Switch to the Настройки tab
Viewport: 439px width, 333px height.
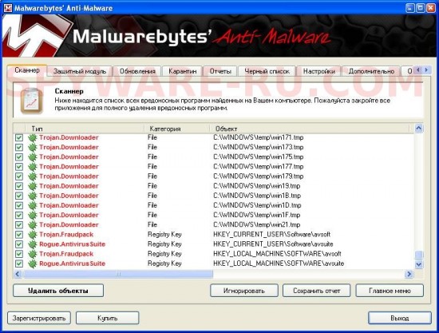pos(319,71)
